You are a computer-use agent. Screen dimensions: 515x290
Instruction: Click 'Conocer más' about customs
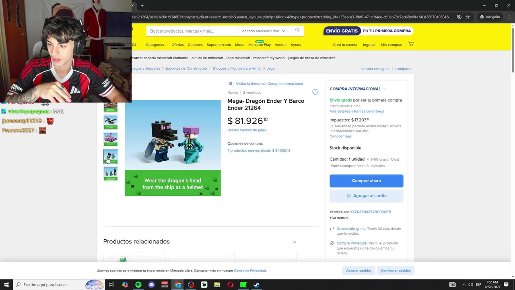(x=340, y=136)
